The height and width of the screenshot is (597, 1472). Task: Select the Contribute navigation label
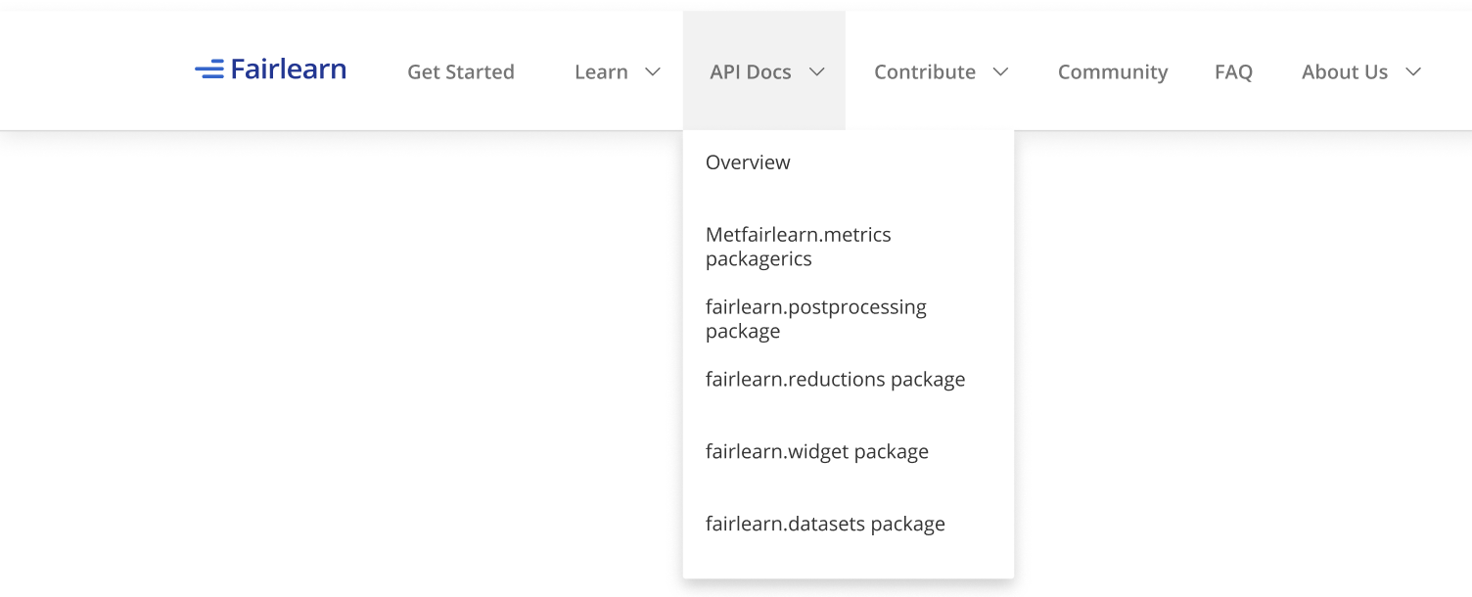(x=925, y=71)
